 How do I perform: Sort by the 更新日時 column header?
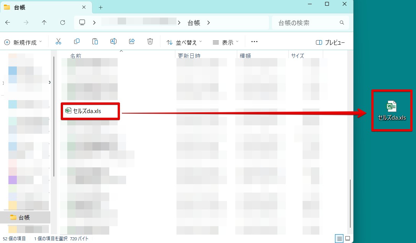[189, 56]
